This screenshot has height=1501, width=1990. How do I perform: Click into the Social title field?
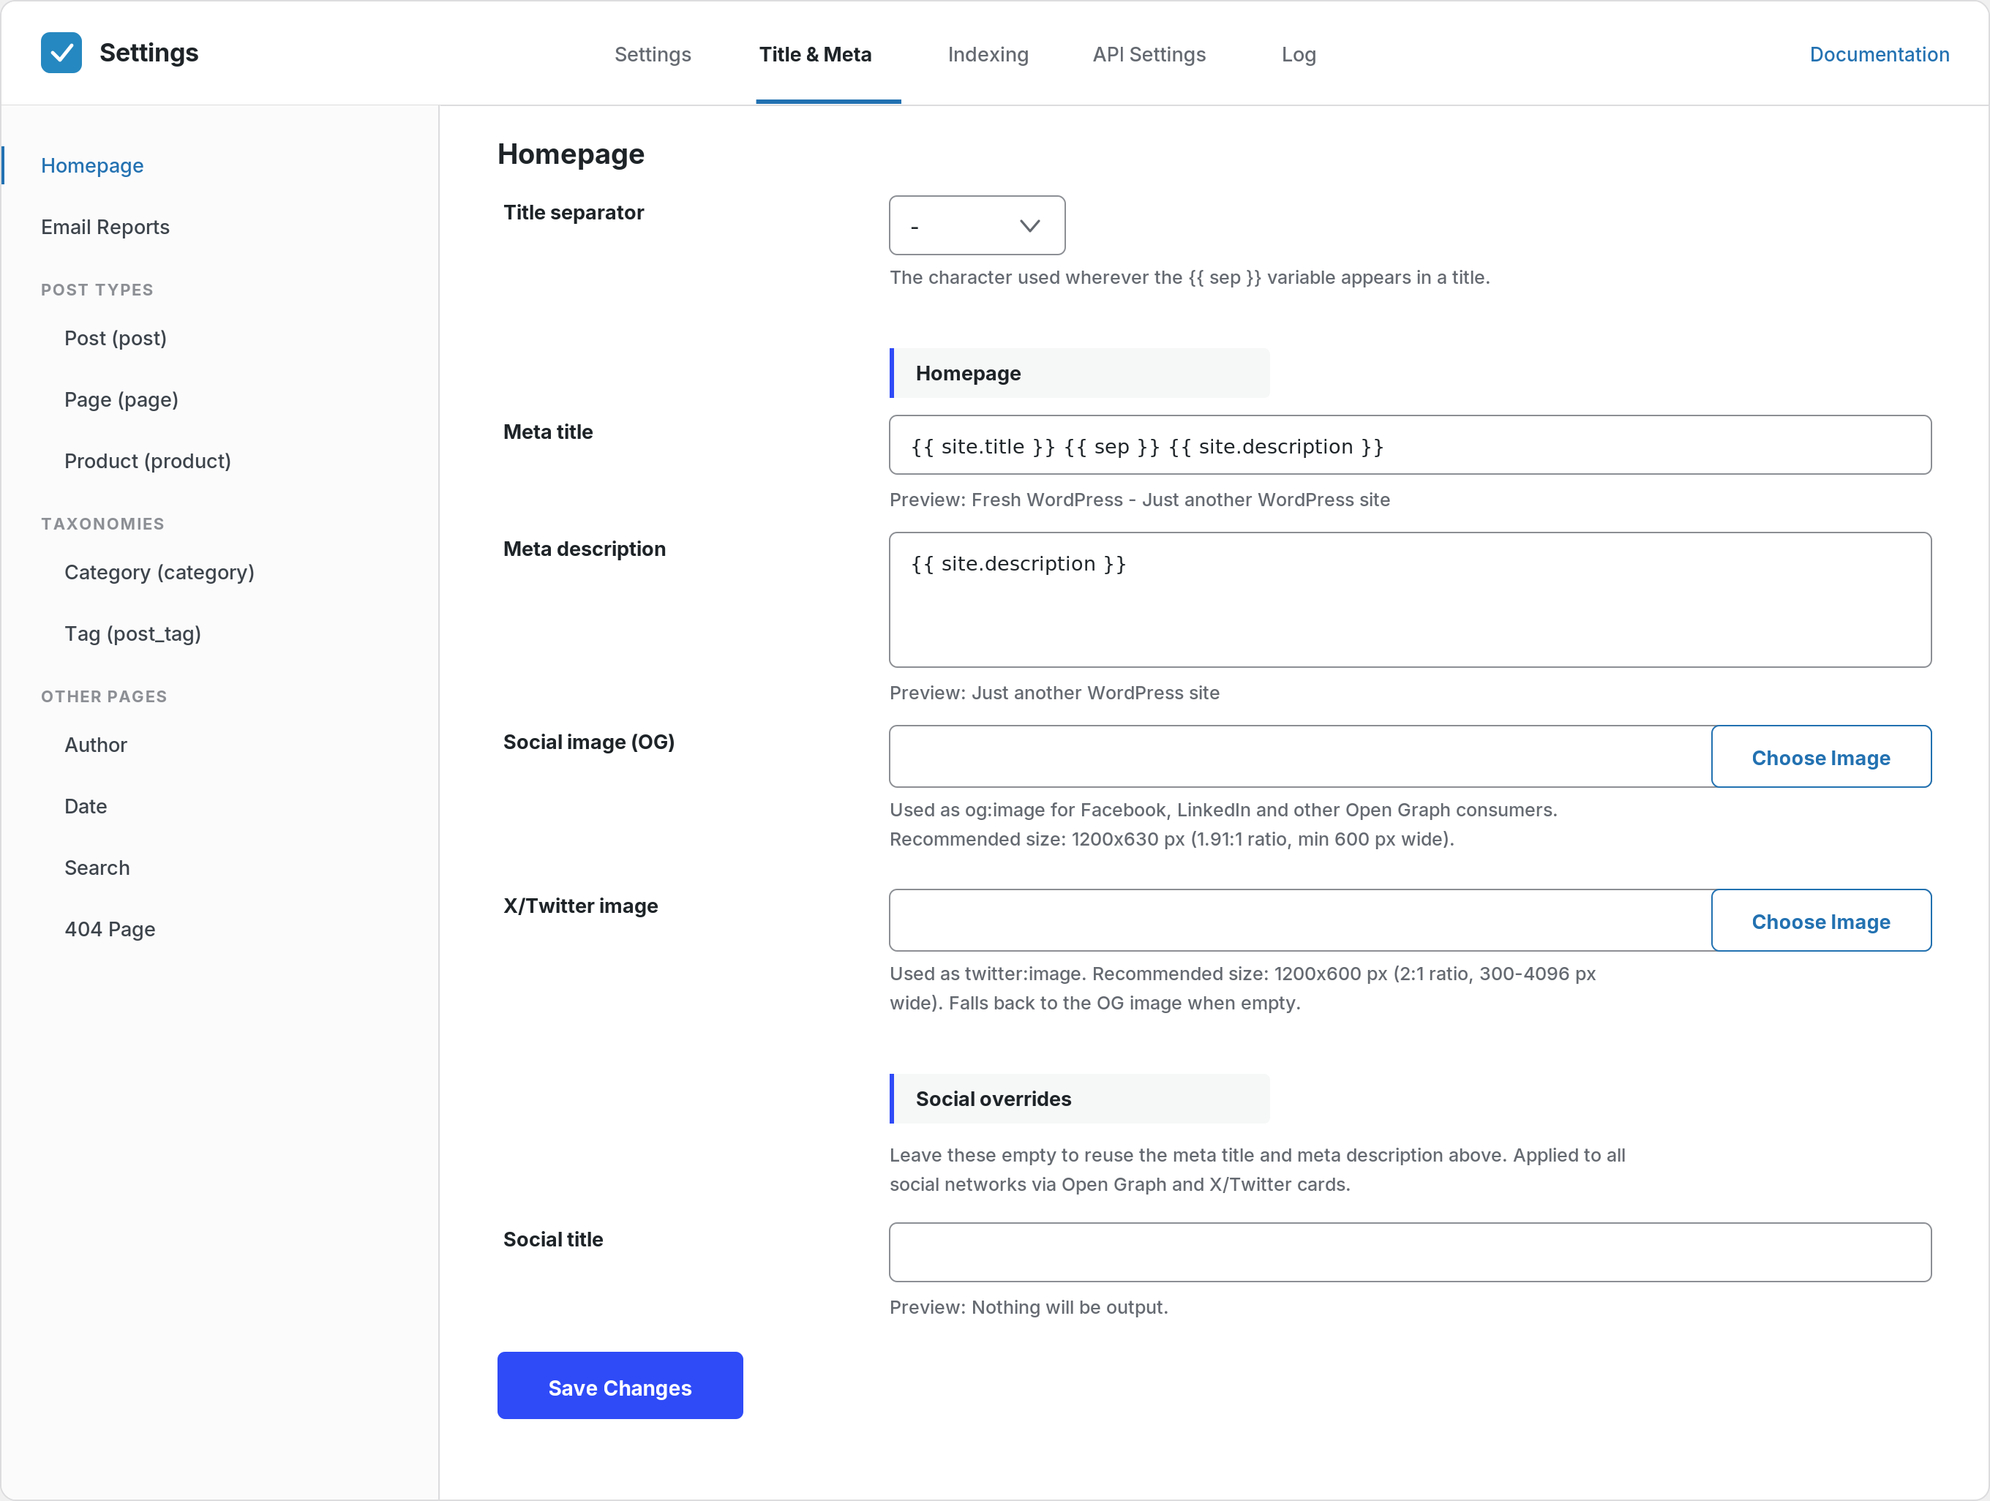[x=1409, y=1252]
